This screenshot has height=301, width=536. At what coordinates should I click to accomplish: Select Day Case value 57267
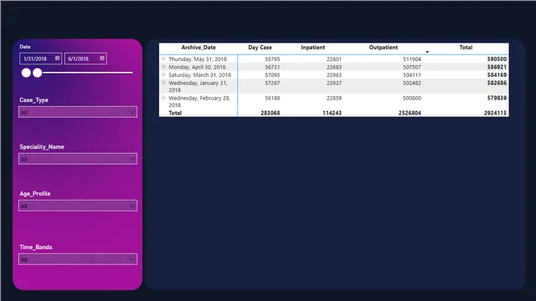272,83
